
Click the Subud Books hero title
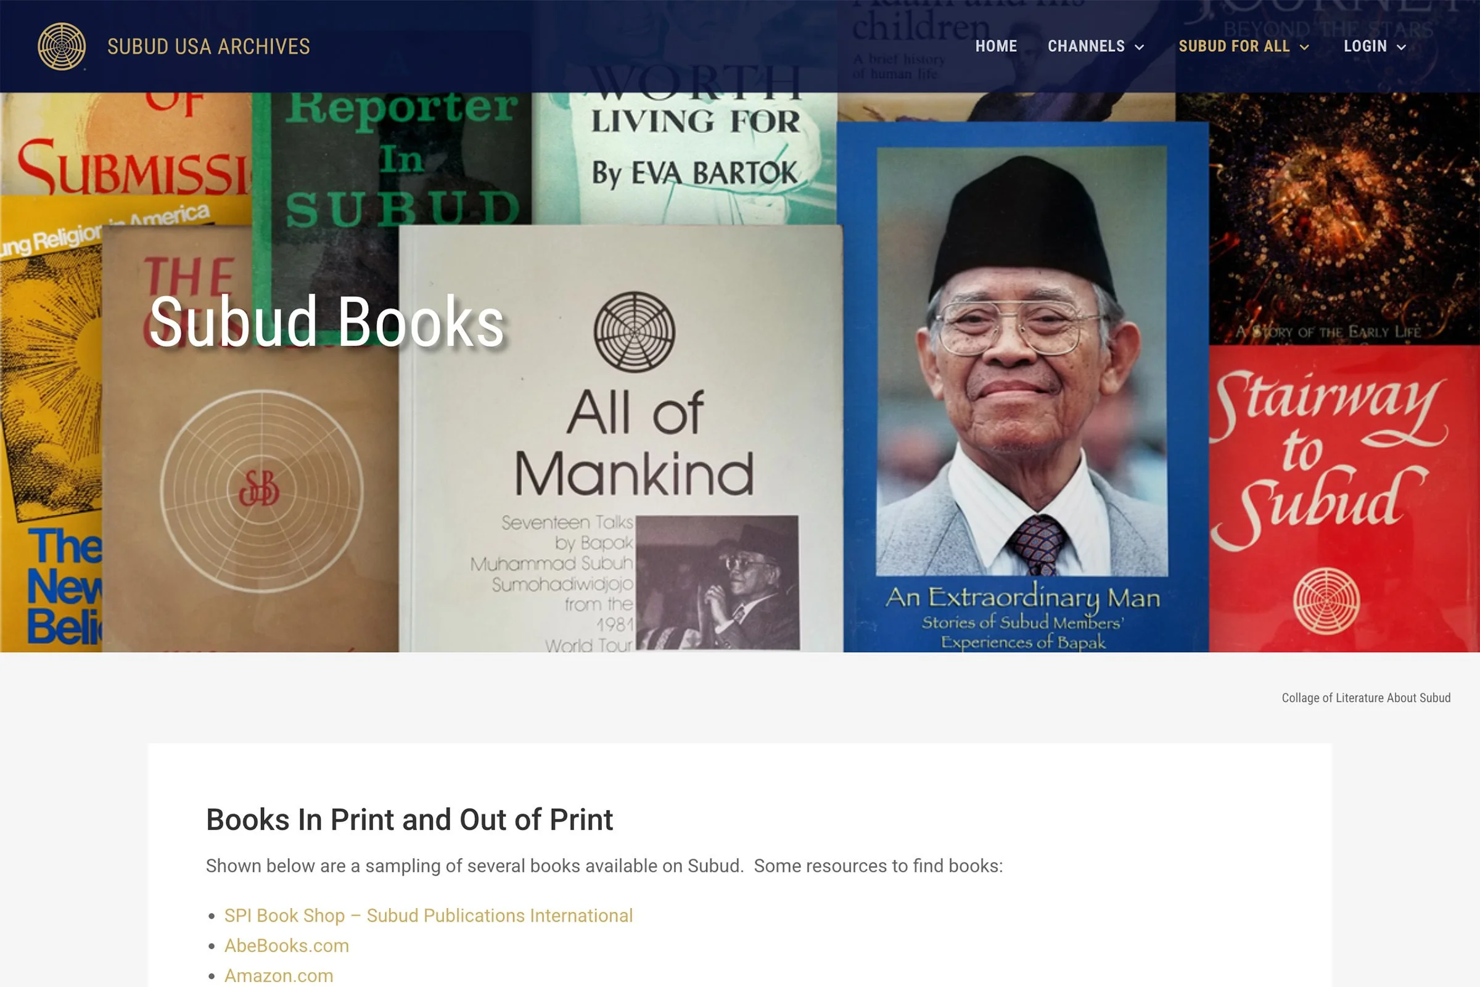click(x=327, y=321)
